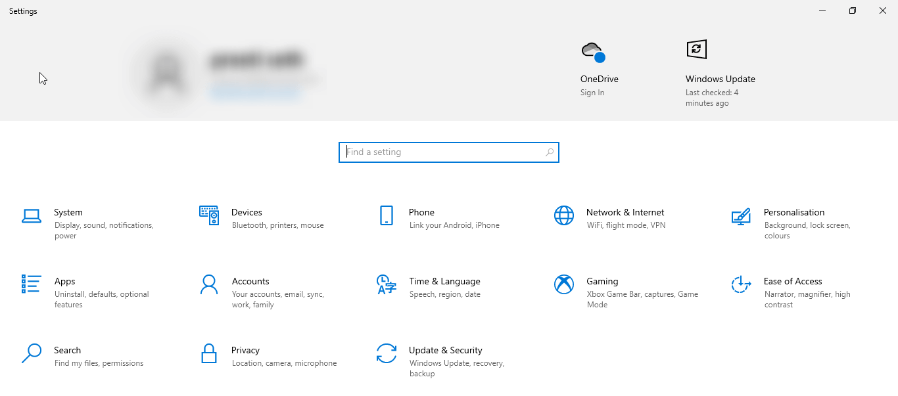Click the OneDrive cloud icon
Screen dimensions: 898x396
pyautogui.click(x=592, y=50)
